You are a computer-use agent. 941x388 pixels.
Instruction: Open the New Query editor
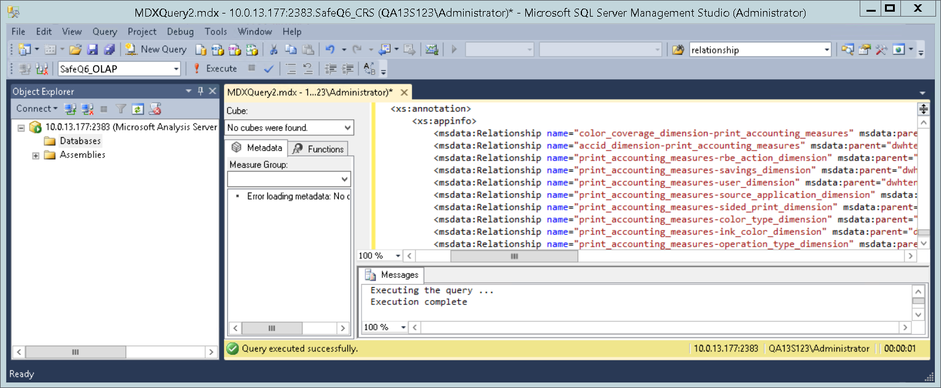156,49
